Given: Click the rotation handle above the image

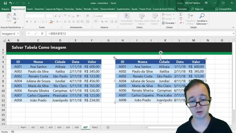Looking at the screenshot, I should [x=161, y=52].
